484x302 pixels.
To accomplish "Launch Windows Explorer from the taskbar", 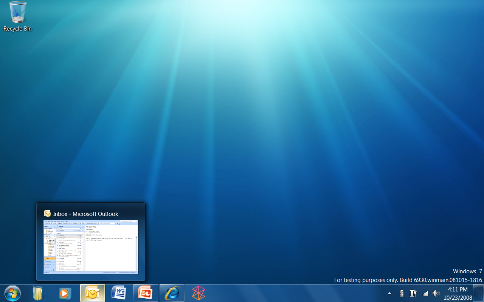I will (37, 293).
